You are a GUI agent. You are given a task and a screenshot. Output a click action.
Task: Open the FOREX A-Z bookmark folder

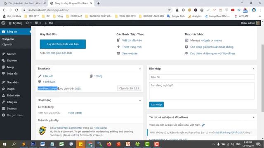click(x=74, y=16)
